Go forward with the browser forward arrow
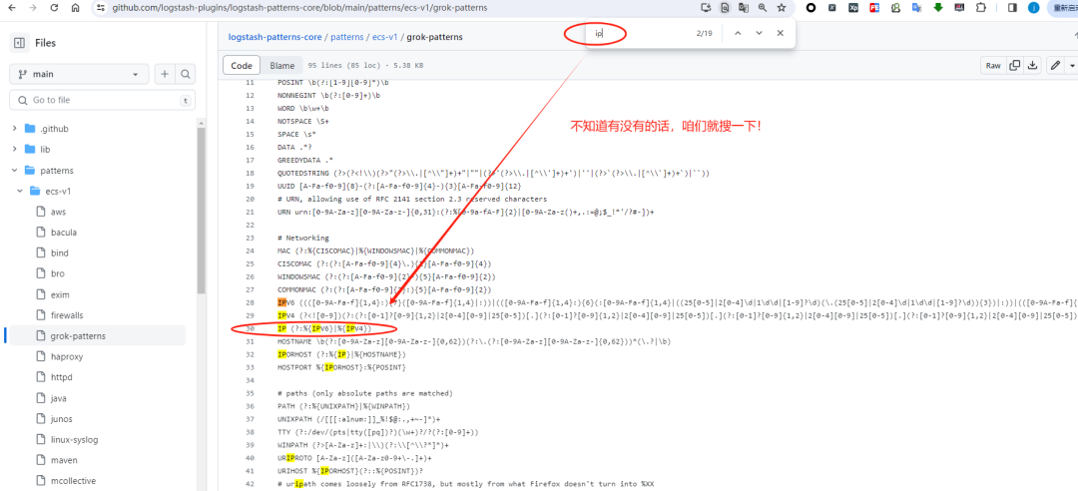Viewport: 1078px width, 491px height. (33, 8)
